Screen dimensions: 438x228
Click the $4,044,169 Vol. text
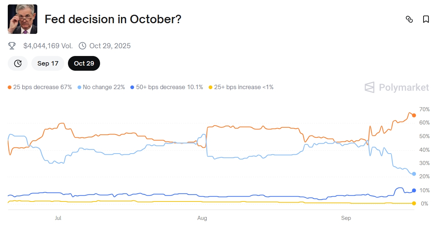pos(48,46)
